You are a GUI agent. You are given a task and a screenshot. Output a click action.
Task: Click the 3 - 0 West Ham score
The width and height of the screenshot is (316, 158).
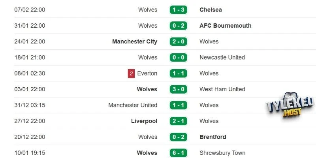[179, 89]
